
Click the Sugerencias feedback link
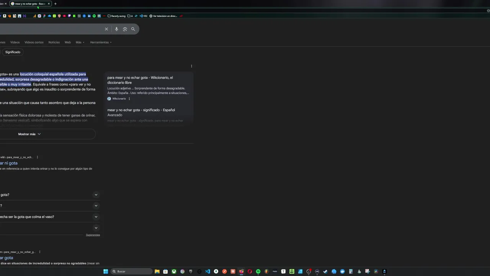click(x=93, y=235)
